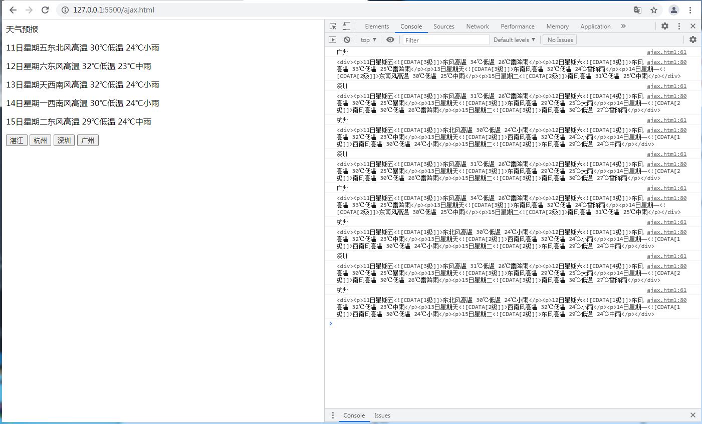Open the Default levels dropdown

coord(514,40)
